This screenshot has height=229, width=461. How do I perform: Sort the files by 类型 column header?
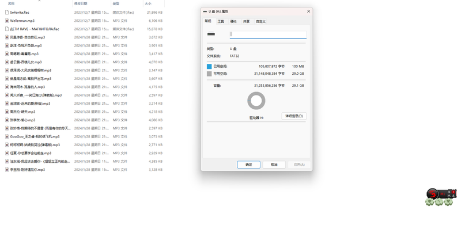pyautogui.click(x=116, y=3)
